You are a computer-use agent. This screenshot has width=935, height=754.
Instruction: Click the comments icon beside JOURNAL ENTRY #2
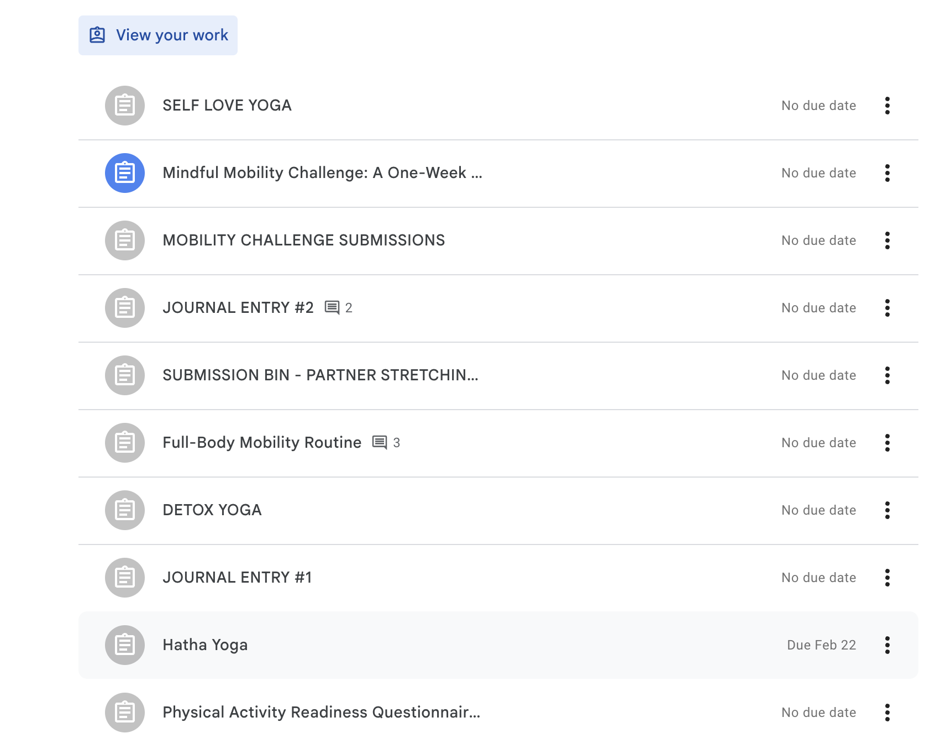[x=332, y=308]
